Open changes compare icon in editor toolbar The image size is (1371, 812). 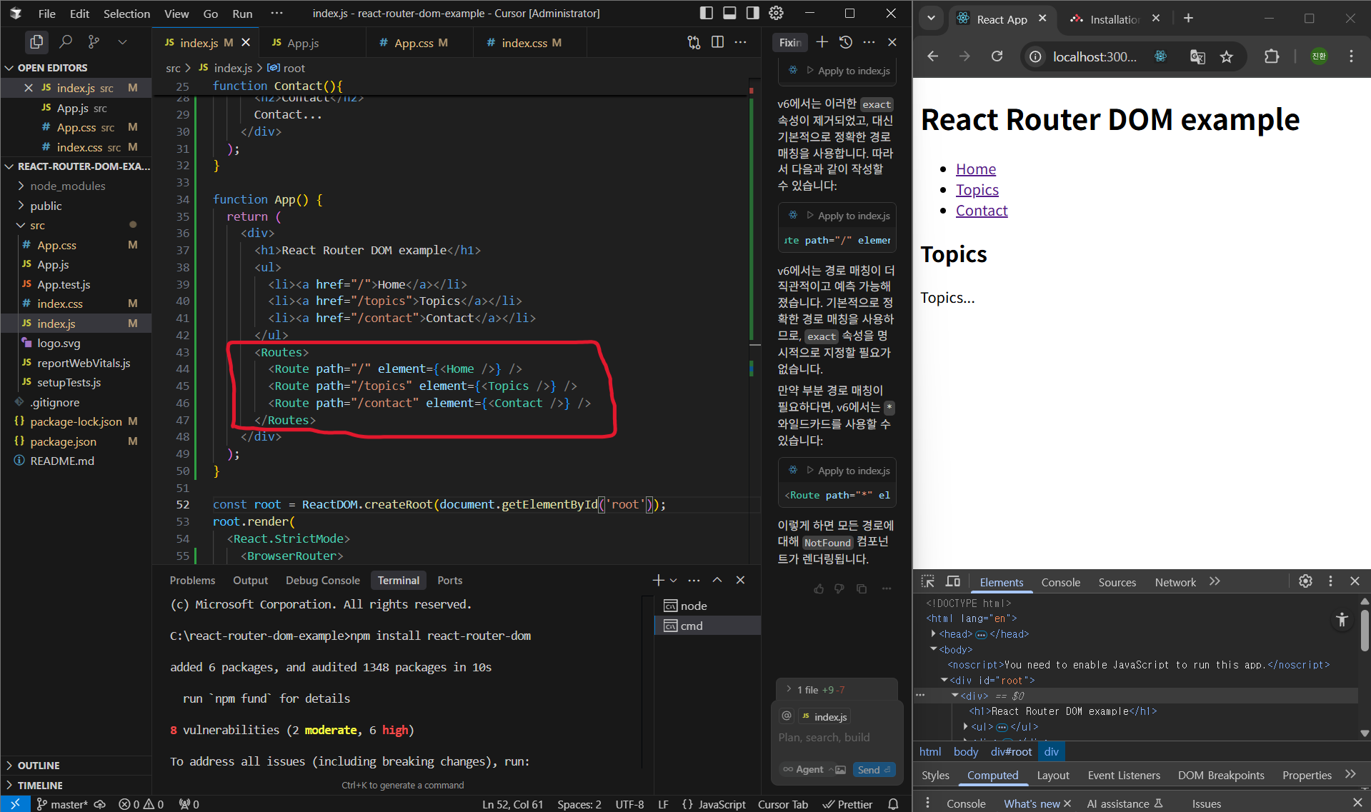coord(694,42)
